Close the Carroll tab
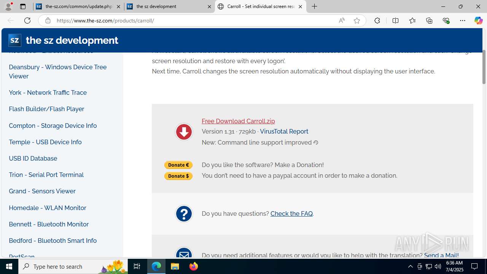487x274 pixels. (x=300, y=6)
